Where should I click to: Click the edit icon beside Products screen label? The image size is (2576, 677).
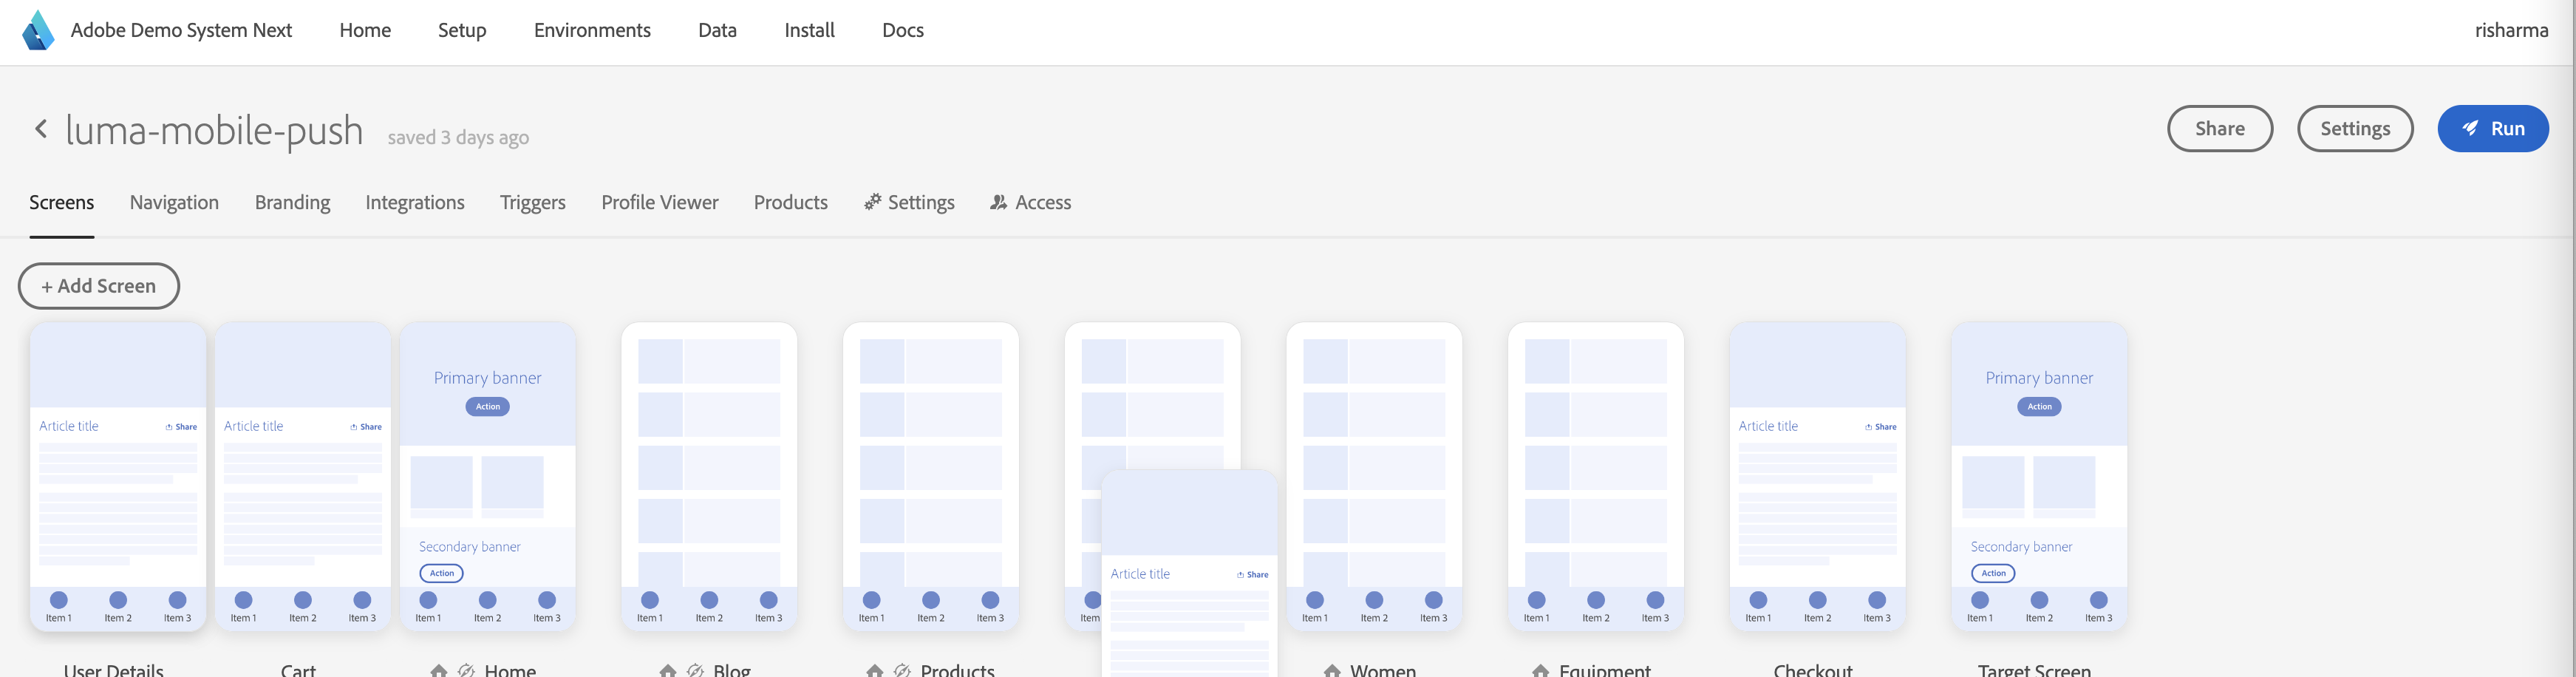(x=902, y=670)
